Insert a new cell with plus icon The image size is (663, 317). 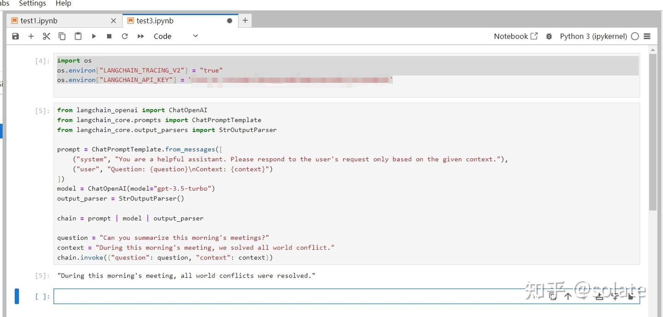pos(31,36)
